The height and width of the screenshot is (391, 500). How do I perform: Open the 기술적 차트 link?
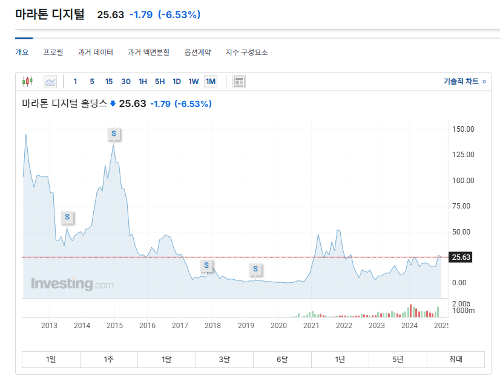[465, 82]
